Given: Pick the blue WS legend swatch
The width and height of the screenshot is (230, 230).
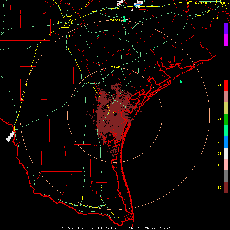Looking at the screenshot, I should [x=226, y=142].
